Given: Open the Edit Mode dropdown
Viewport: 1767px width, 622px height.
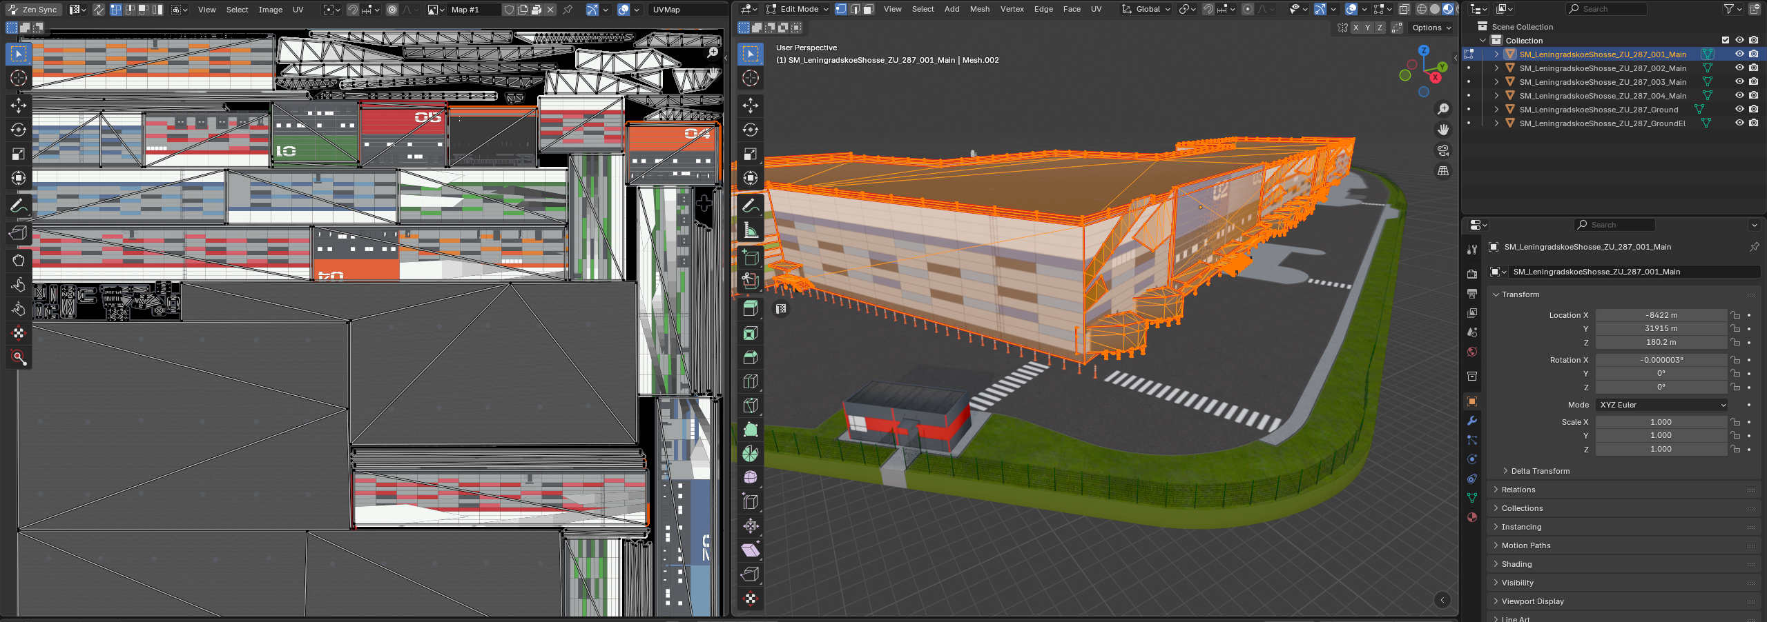Looking at the screenshot, I should click(798, 9).
